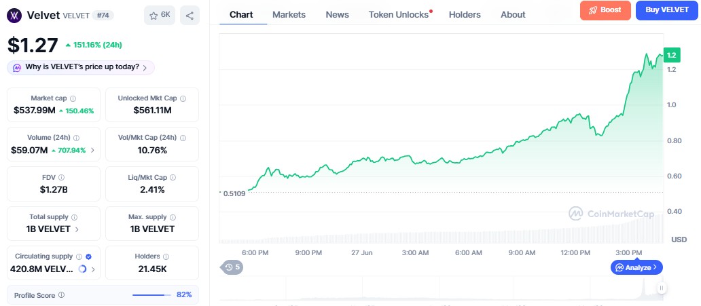701x306 pixels.
Task: Open Circulating supply info icon
Action: [x=79, y=256]
